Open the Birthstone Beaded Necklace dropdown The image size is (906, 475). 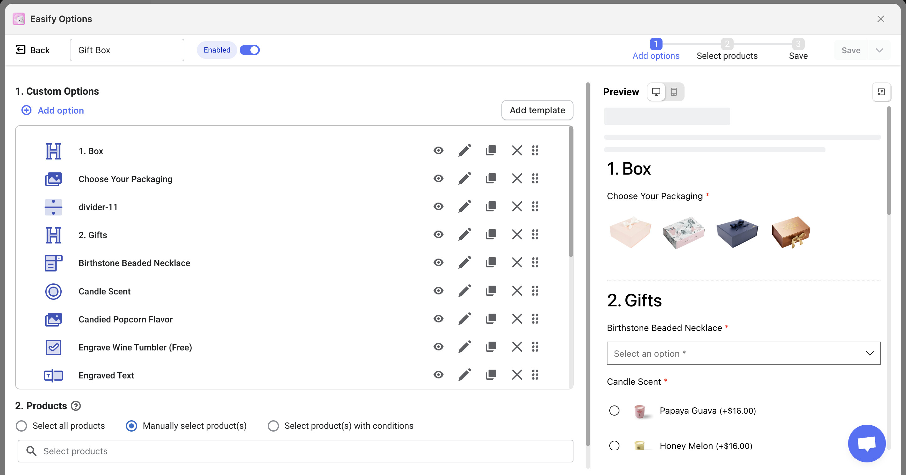743,353
